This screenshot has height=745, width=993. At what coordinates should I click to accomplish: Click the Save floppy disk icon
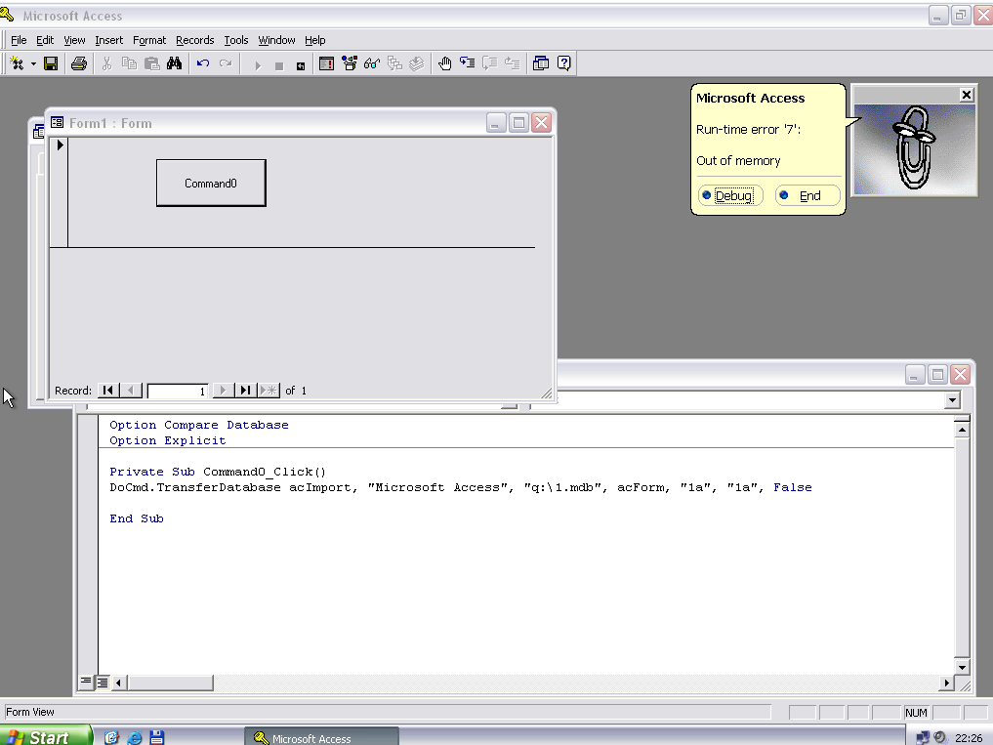click(x=51, y=63)
